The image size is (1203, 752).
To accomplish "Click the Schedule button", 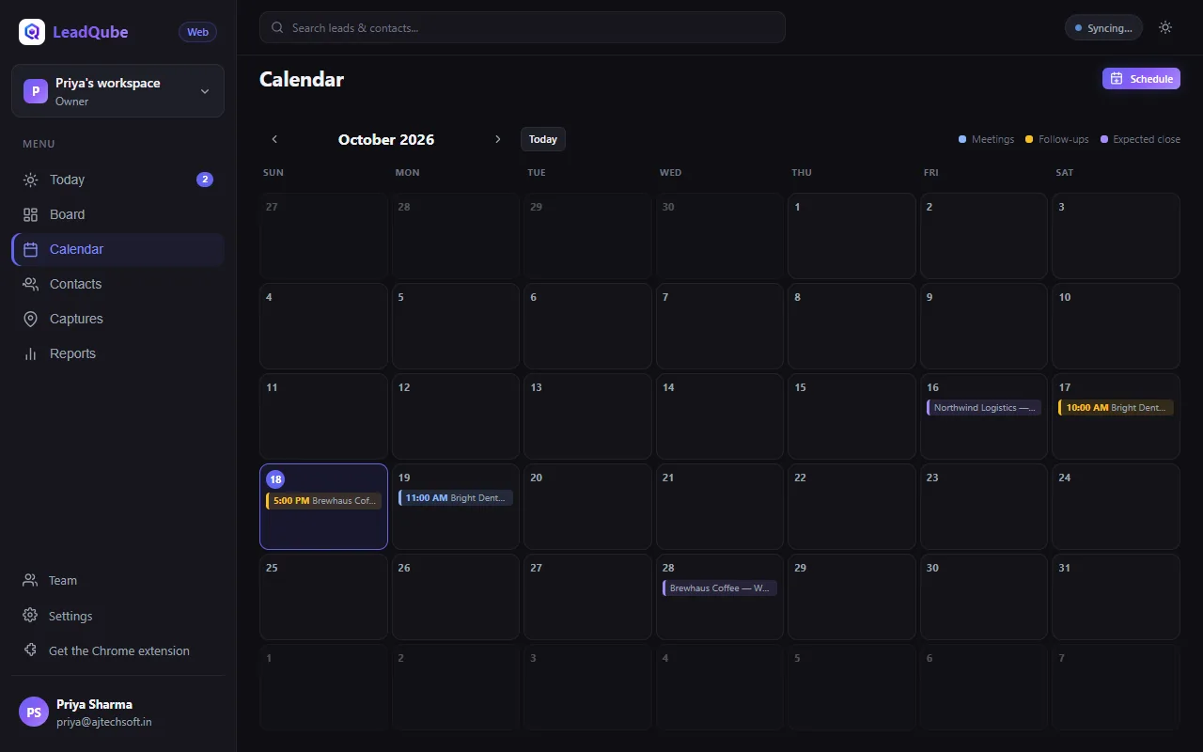I will 1141,78.
